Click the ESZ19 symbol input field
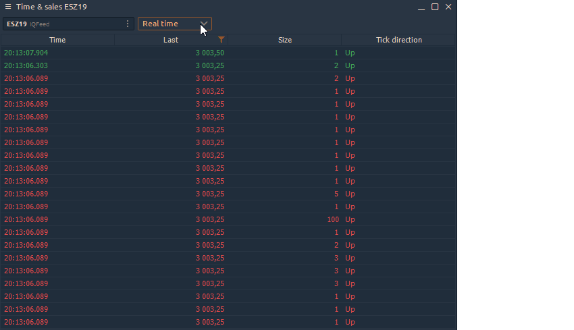The image size is (574, 330). [68, 24]
